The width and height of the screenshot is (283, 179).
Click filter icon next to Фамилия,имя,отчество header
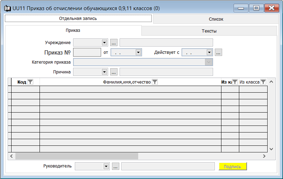click(155, 82)
